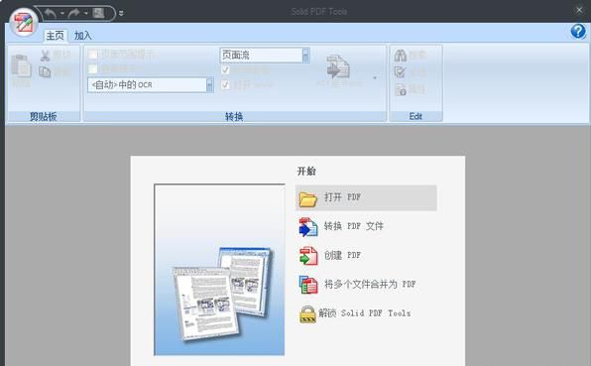Image resolution: width=591 pixels, height=366 pixels.
Task: Click the checkmark select icon in Edit group
Action: pos(401,71)
